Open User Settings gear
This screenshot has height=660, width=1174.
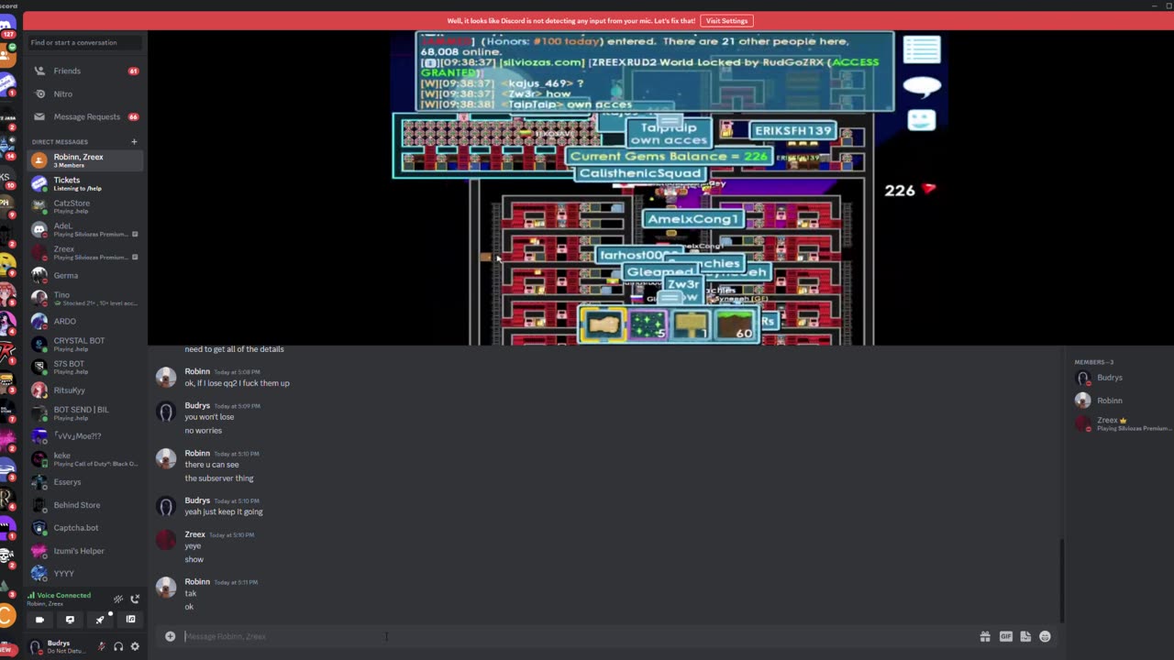(x=135, y=646)
